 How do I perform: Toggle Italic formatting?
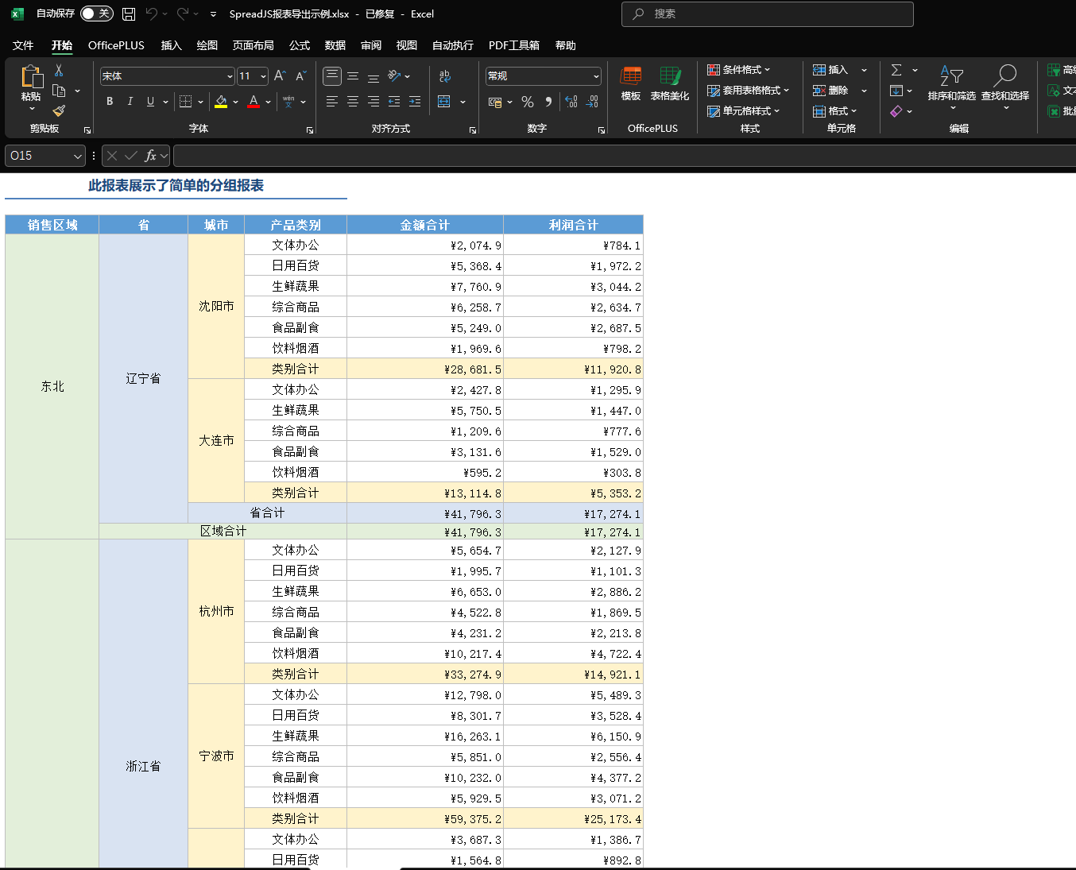130,102
